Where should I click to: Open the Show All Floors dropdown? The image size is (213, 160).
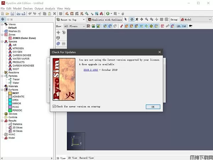click(x=75, y=26)
